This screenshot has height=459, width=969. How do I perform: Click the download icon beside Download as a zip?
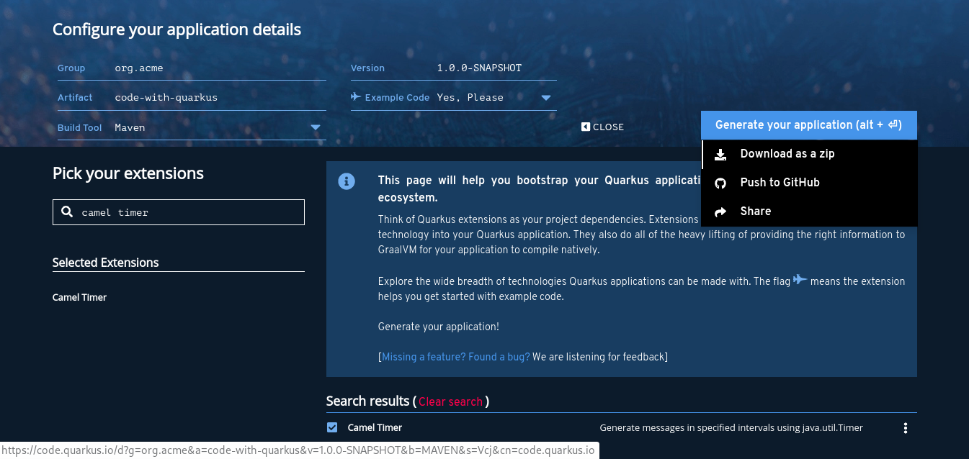[720, 154]
